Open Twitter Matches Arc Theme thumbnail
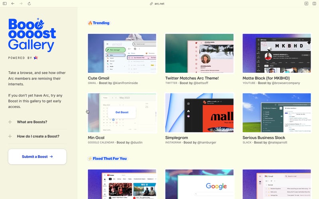Viewport: 319px width, 199px height. 199,53
